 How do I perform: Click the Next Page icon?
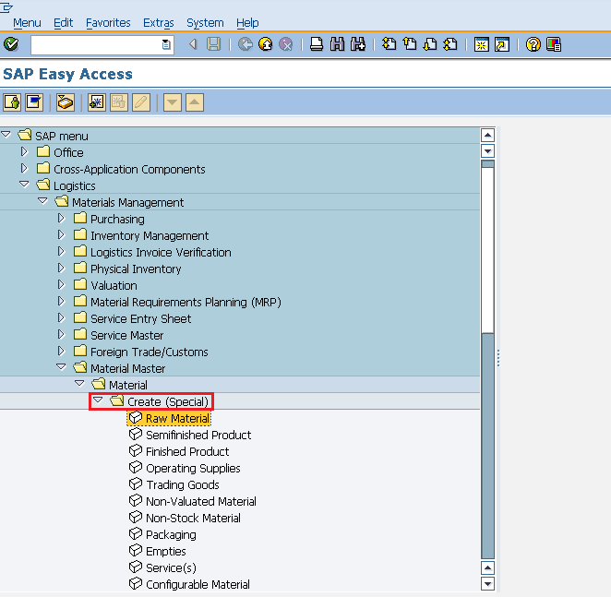[x=430, y=44]
